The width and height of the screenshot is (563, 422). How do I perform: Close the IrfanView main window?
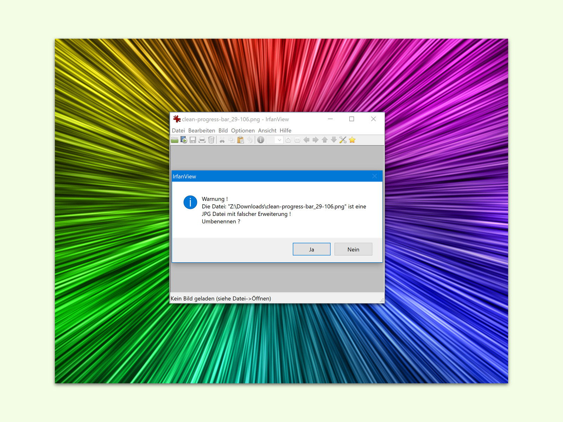373,119
